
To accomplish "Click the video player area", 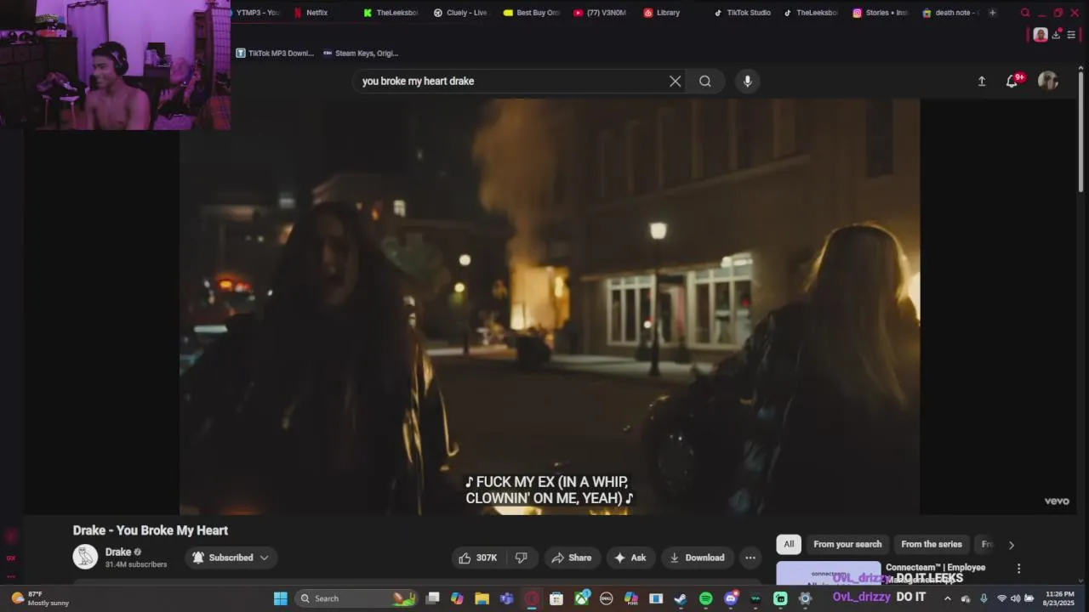I will [550, 306].
